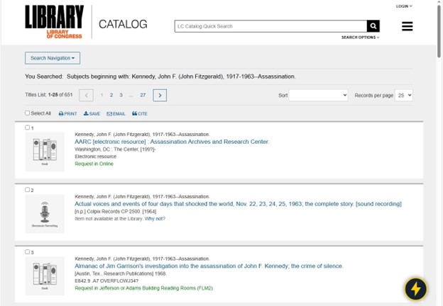Open the Login menu

403,6
